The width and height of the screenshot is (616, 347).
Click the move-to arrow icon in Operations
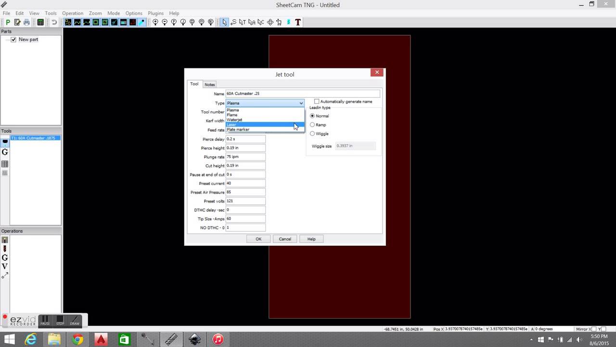[5, 276]
